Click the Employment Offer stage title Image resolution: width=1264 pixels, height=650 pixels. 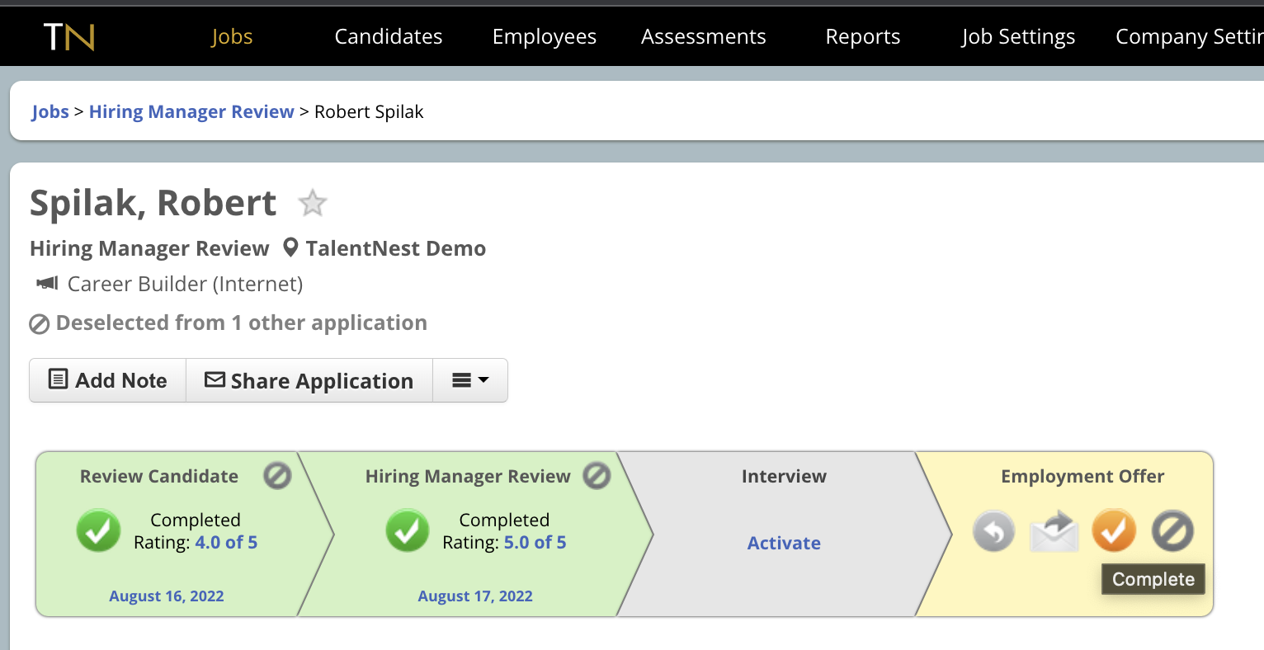click(x=1082, y=476)
